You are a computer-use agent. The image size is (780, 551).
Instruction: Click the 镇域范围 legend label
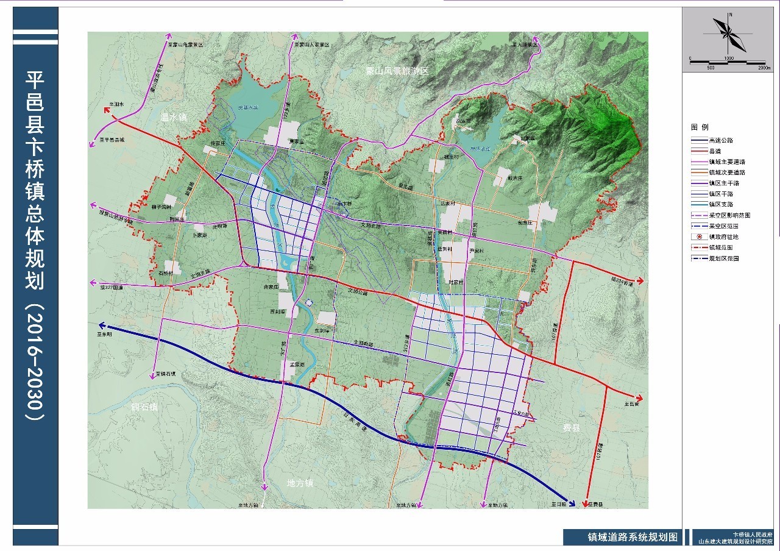click(x=720, y=248)
